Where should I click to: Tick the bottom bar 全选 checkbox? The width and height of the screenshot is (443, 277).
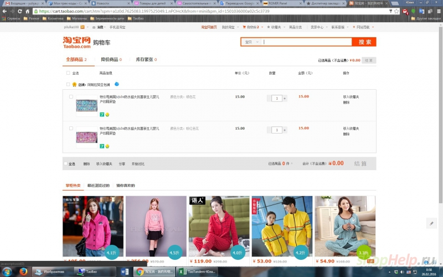(66, 163)
